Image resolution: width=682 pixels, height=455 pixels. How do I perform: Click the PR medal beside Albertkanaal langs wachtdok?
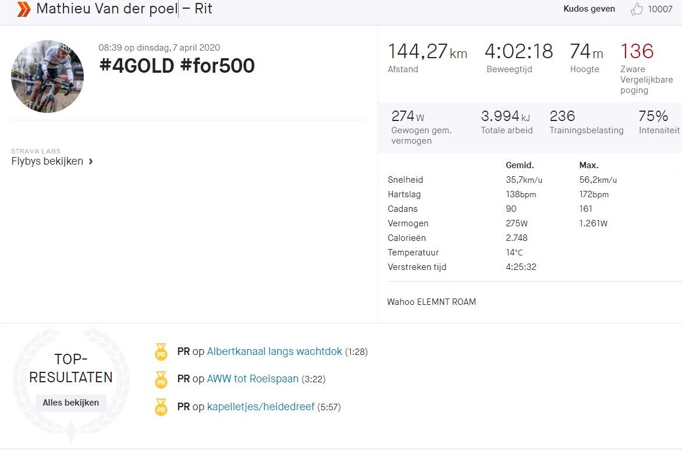[x=161, y=352]
